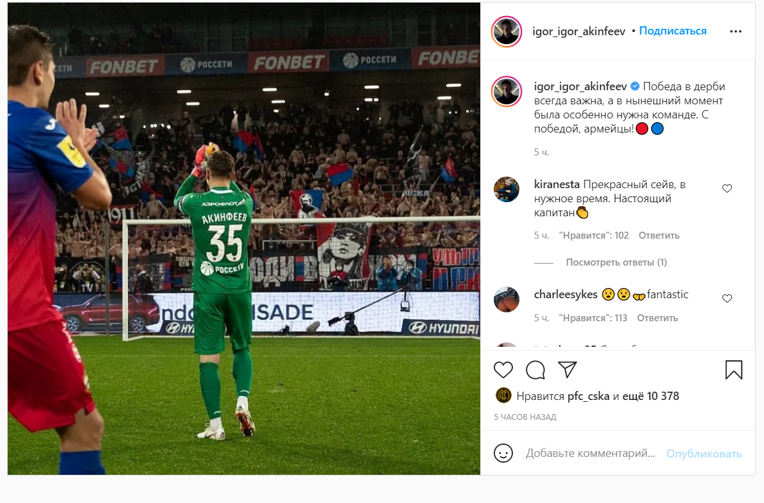Image resolution: width=764 pixels, height=503 pixels.
Task: Reply to kiranesta's comment with Ответить
Action: click(x=659, y=236)
